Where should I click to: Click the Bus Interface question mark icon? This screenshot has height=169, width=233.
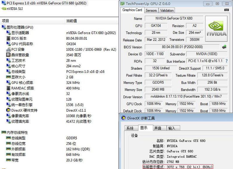coord(226,61)
